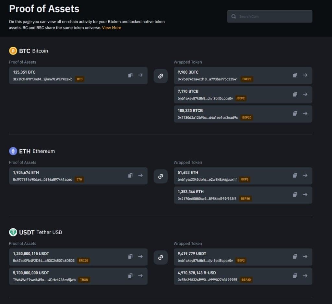Screen dimensions: 332x304
Task: Copy the 1,904,674 ETH address
Action: pos(130,175)
